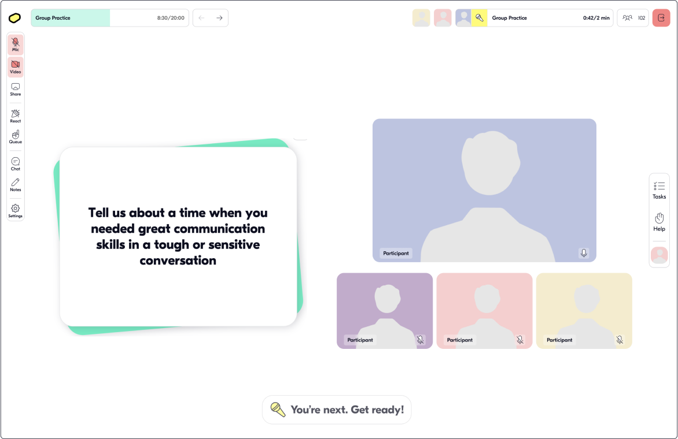Click the pink profile avatar in right panel
The image size is (678, 439).
point(659,255)
